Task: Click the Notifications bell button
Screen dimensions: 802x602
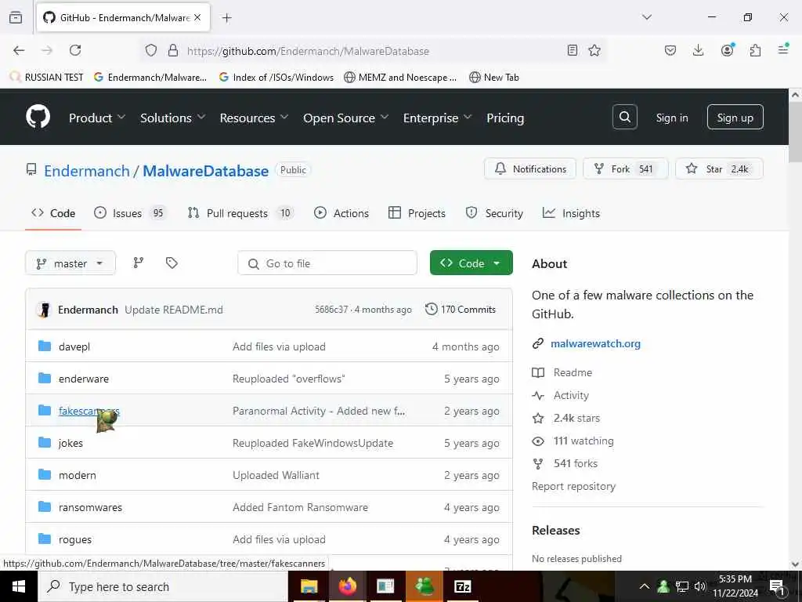Action: tap(530, 169)
